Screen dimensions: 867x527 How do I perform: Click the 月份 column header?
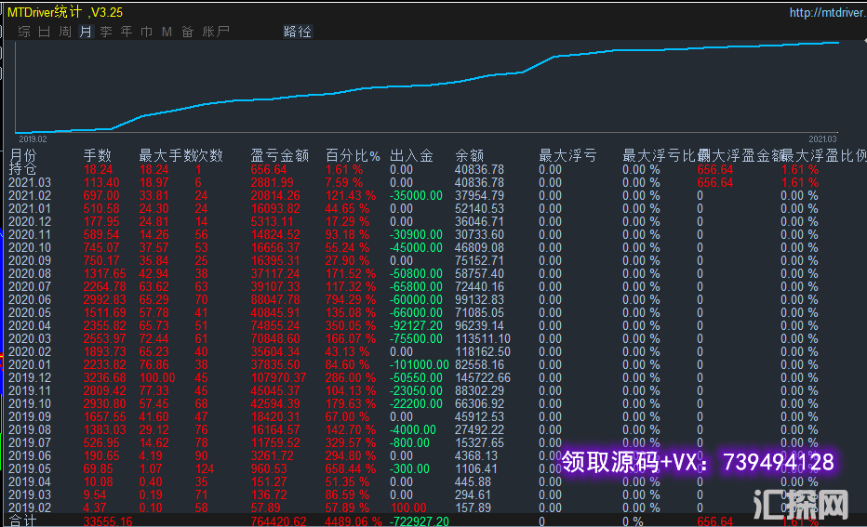23,155
